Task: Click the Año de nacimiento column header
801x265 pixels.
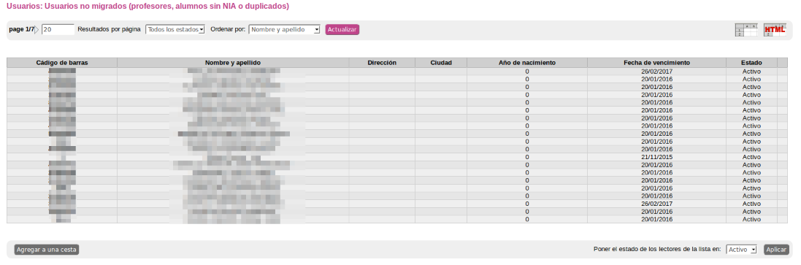Action: [527, 62]
